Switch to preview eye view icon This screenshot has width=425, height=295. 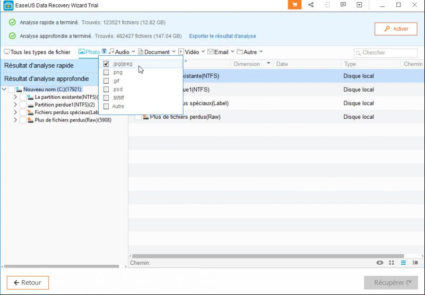coord(380,263)
